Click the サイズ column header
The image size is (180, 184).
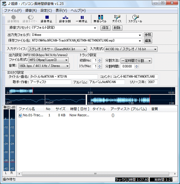pyautogui.click(x=60, y=109)
